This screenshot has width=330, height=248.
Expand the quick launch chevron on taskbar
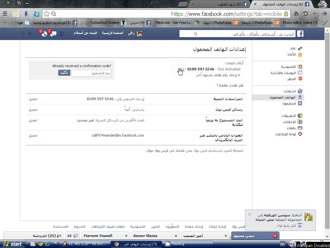[x=55, y=243]
